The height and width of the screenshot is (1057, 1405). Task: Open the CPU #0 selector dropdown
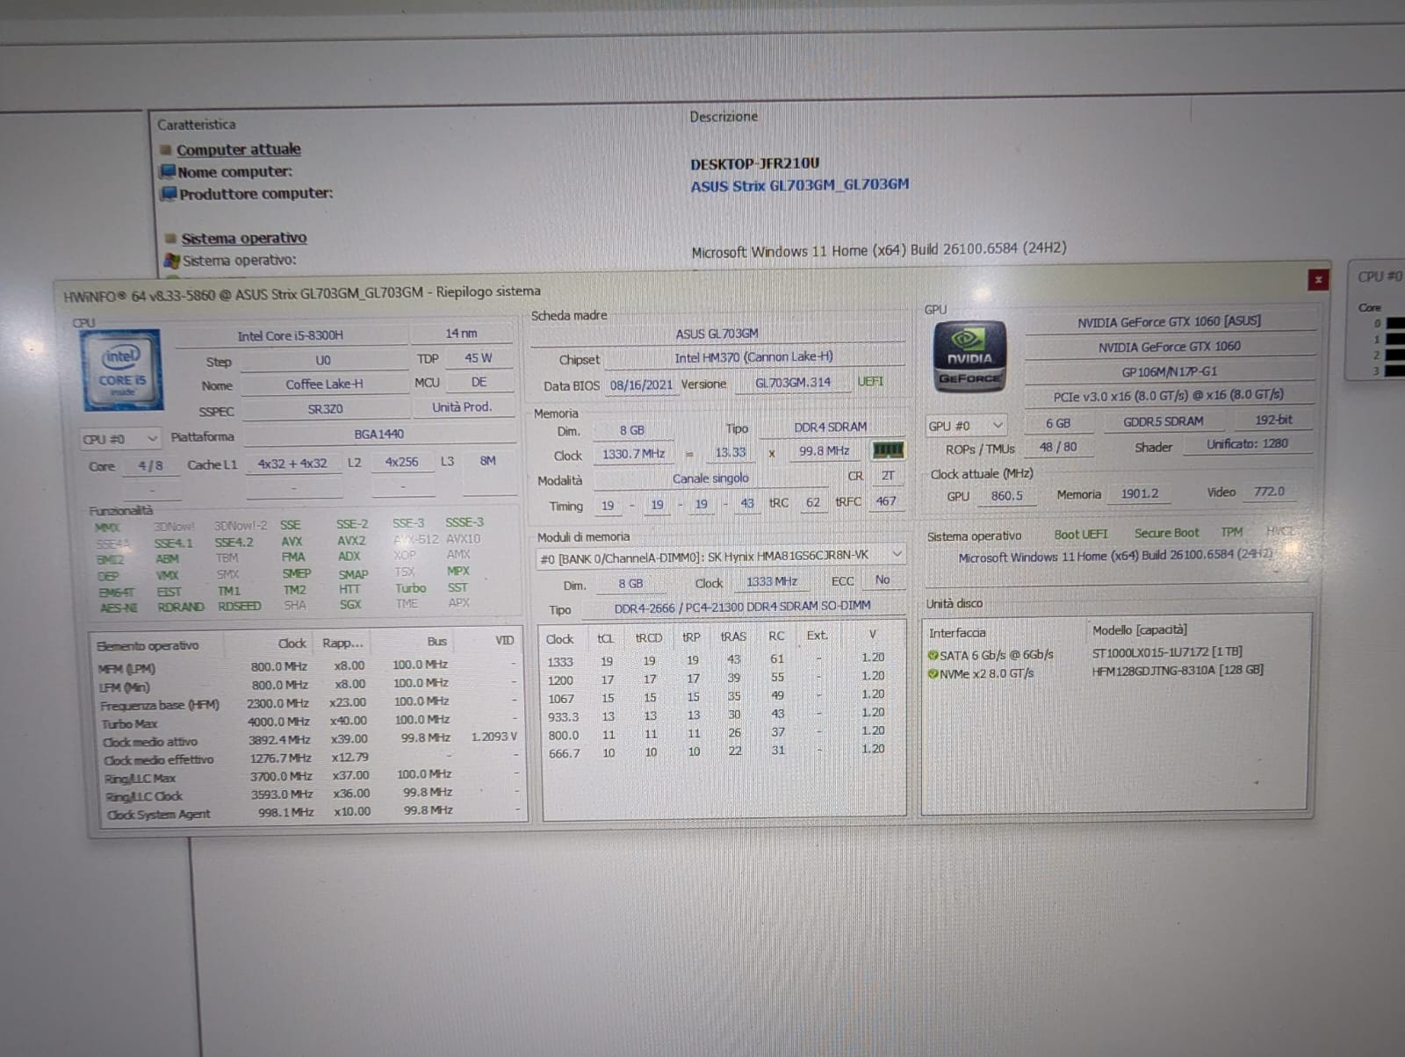120,439
